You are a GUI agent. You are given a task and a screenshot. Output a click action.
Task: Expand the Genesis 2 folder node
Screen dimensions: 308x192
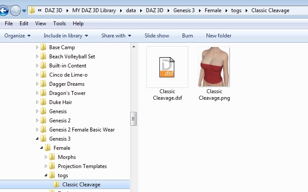tap(37, 120)
